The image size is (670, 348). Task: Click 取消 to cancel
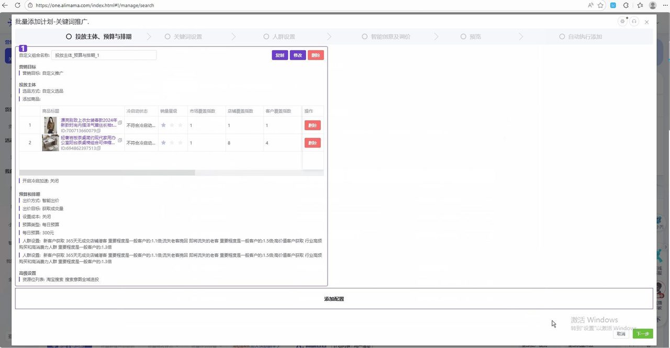pos(621,334)
